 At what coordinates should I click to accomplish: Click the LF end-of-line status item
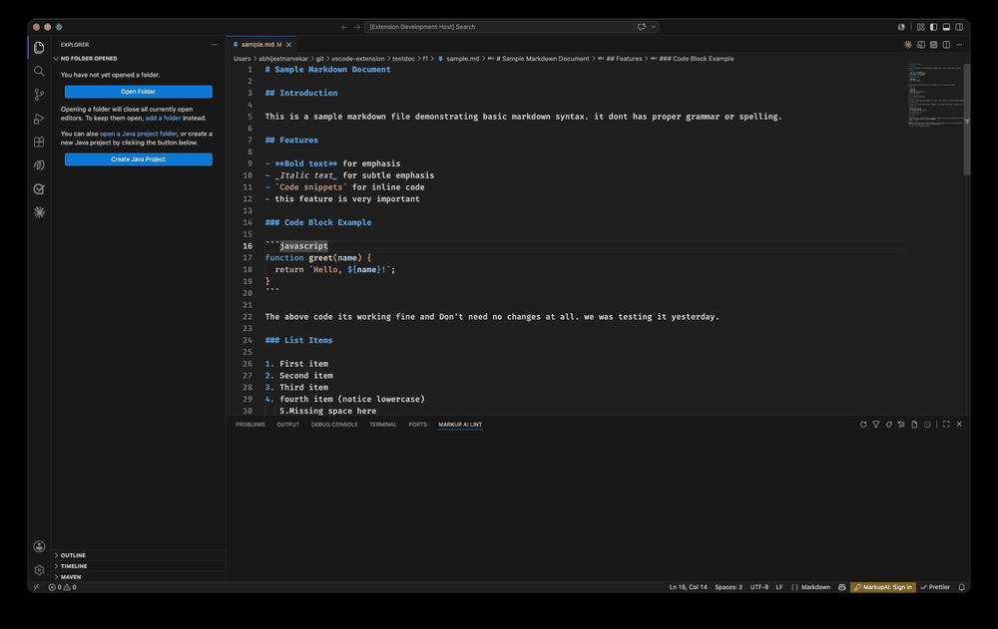pyautogui.click(x=779, y=587)
